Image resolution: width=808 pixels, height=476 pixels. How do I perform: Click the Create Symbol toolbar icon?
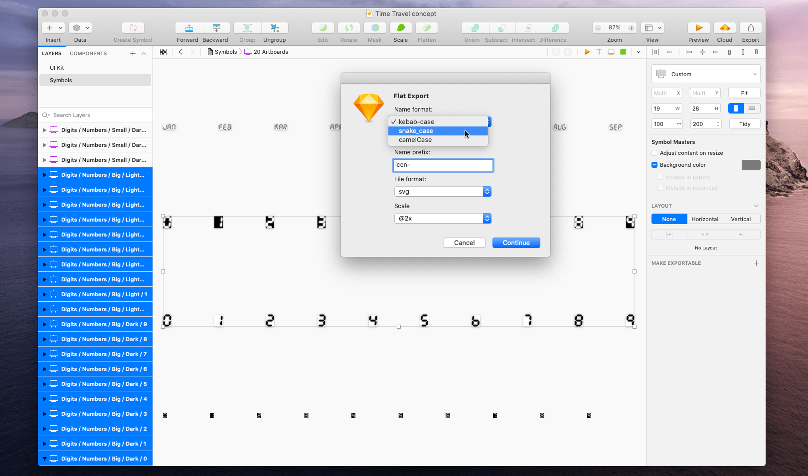[132, 28]
